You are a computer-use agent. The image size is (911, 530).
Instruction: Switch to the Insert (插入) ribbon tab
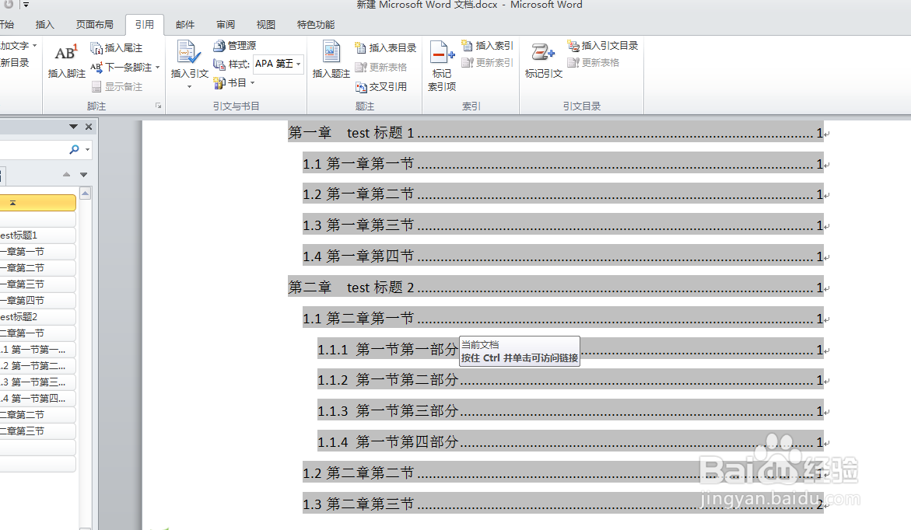click(45, 24)
